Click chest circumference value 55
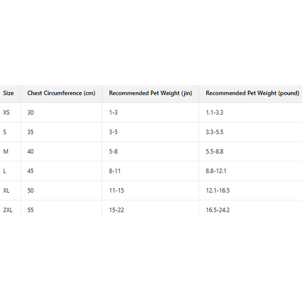This screenshot has width=302, height=302. click(30, 210)
